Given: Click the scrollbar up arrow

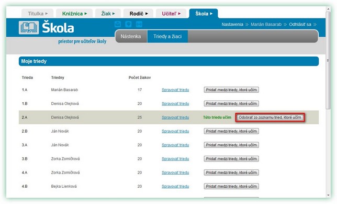Looking at the screenshot, I should (x=328, y=9).
